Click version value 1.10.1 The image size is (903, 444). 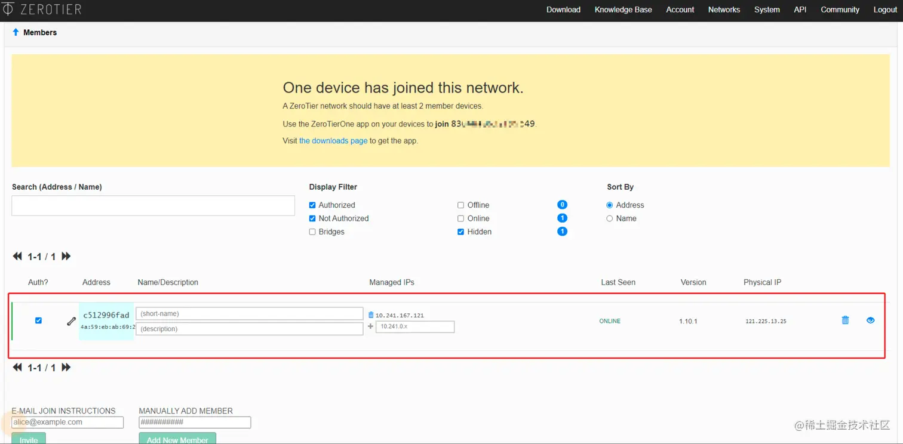point(688,321)
